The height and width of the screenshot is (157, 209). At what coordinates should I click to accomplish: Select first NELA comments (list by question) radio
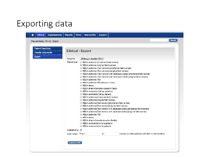point(81,91)
